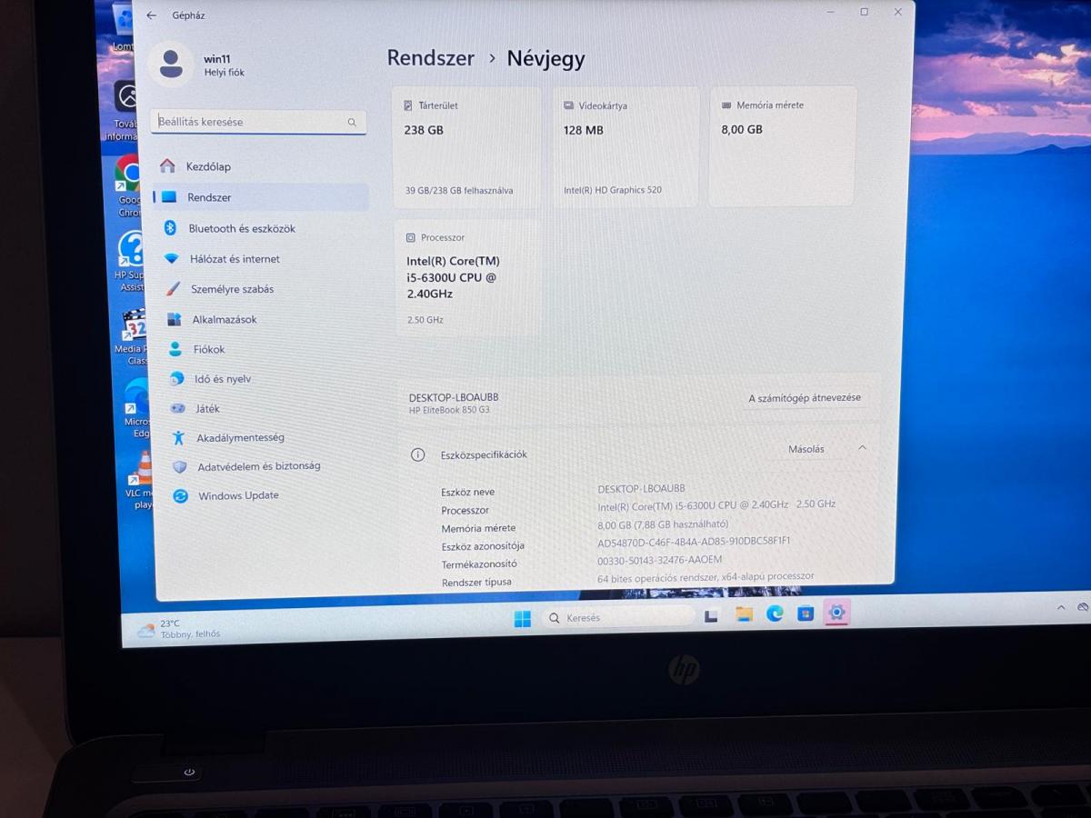Open the win11 account profile picture
This screenshot has height=818, width=1091.
click(170, 65)
